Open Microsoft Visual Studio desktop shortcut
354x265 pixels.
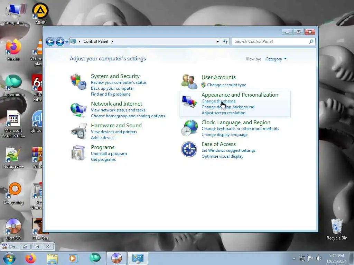(x=13, y=124)
